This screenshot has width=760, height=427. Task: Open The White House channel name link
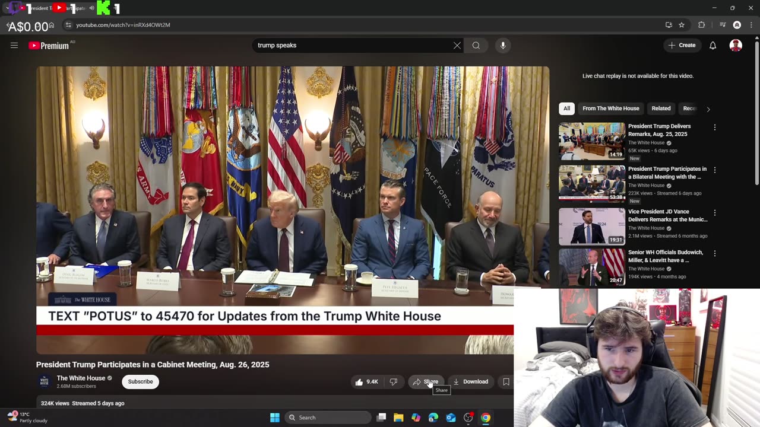click(81, 378)
